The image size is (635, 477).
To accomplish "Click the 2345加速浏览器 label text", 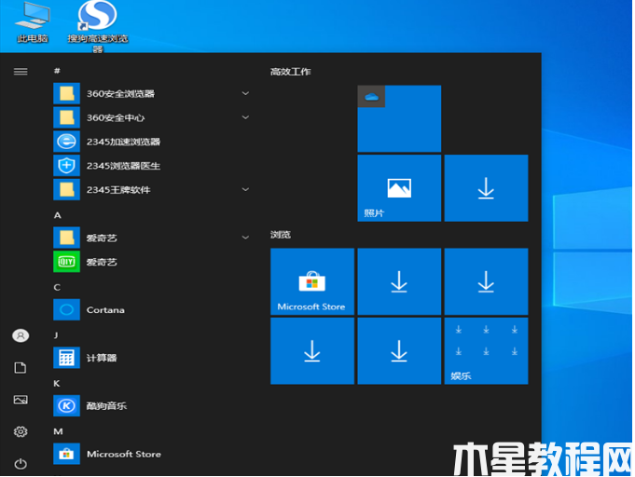I will click(123, 142).
